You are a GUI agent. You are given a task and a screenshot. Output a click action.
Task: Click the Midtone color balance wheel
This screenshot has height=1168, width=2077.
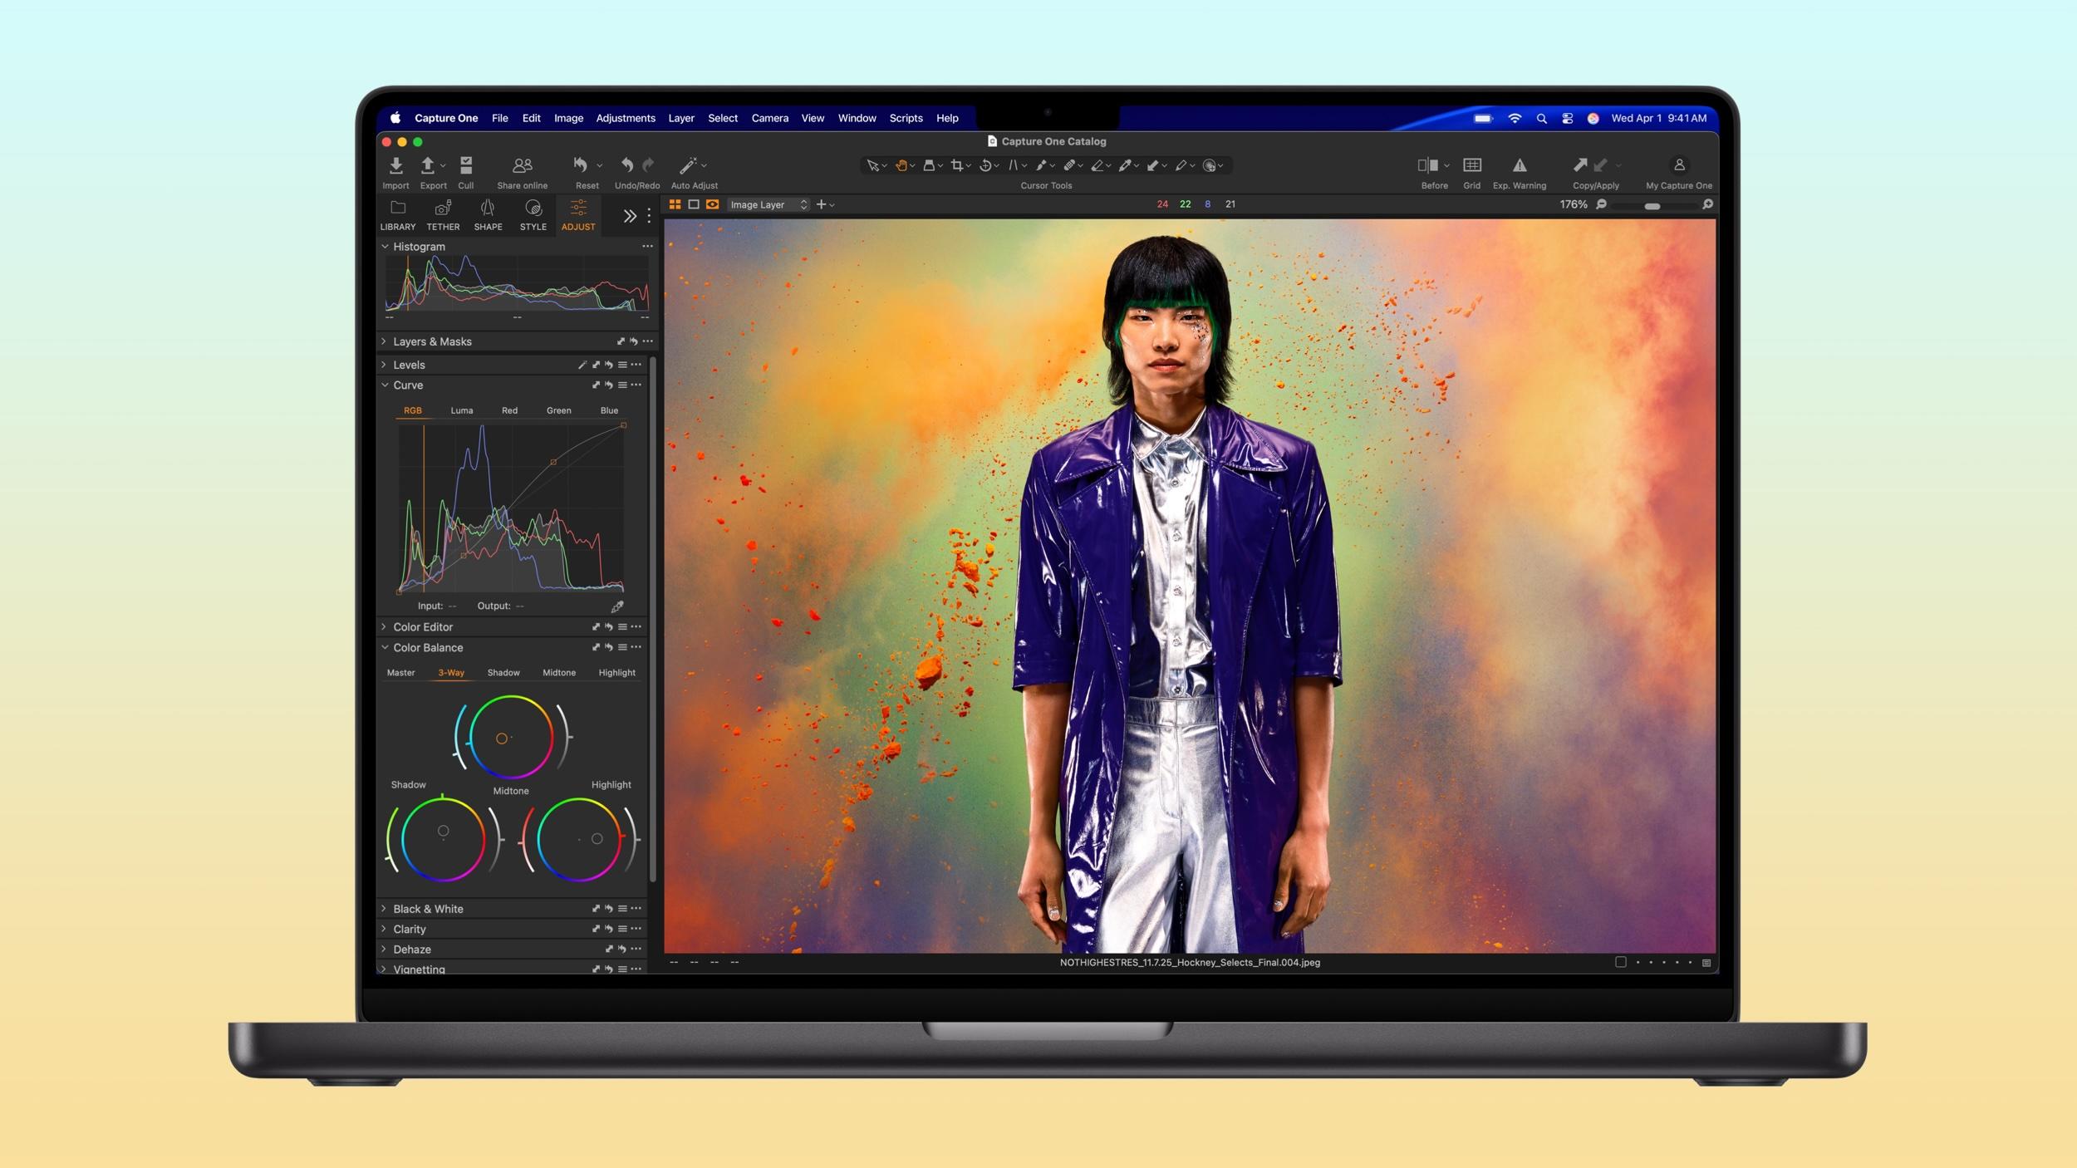tap(511, 738)
